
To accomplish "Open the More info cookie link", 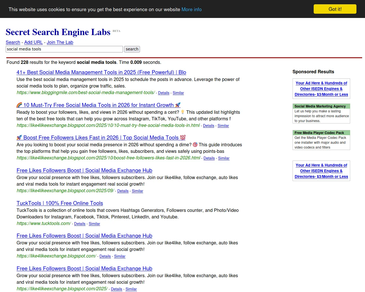I will point(191,9).
